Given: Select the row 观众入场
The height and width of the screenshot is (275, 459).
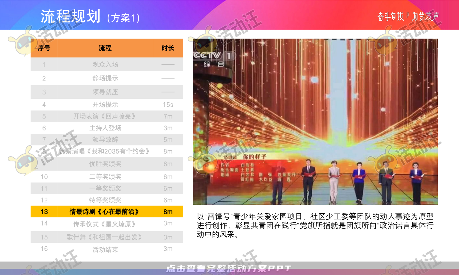Looking at the screenshot, I should (107, 64).
